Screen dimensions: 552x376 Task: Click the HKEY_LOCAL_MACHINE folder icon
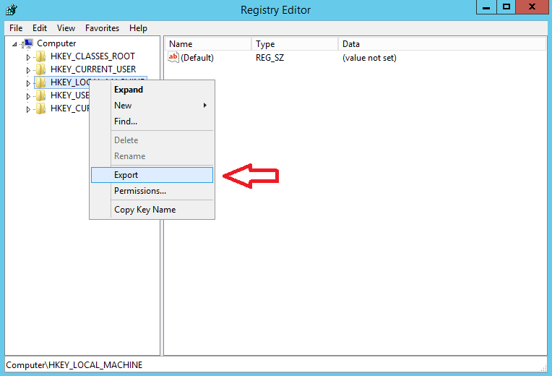click(x=42, y=82)
